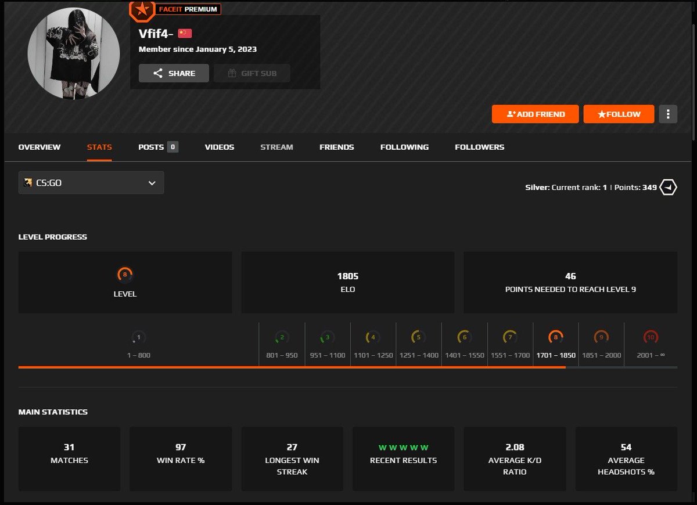Click the Share button
Screen dimensions: 697x505
(x=174, y=73)
